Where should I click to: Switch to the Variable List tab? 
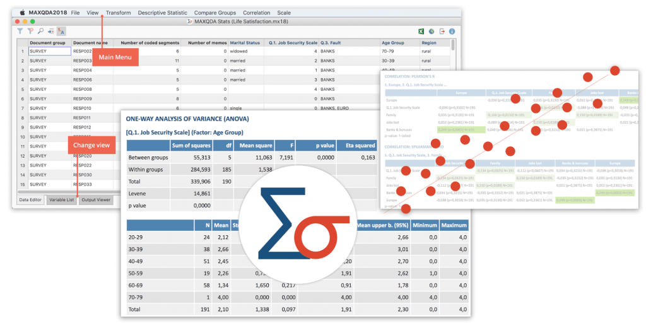pos(61,200)
